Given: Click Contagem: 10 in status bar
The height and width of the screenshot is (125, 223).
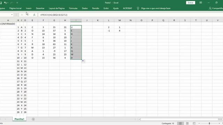Looking at the screenshot, I should click(x=168, y=124).
